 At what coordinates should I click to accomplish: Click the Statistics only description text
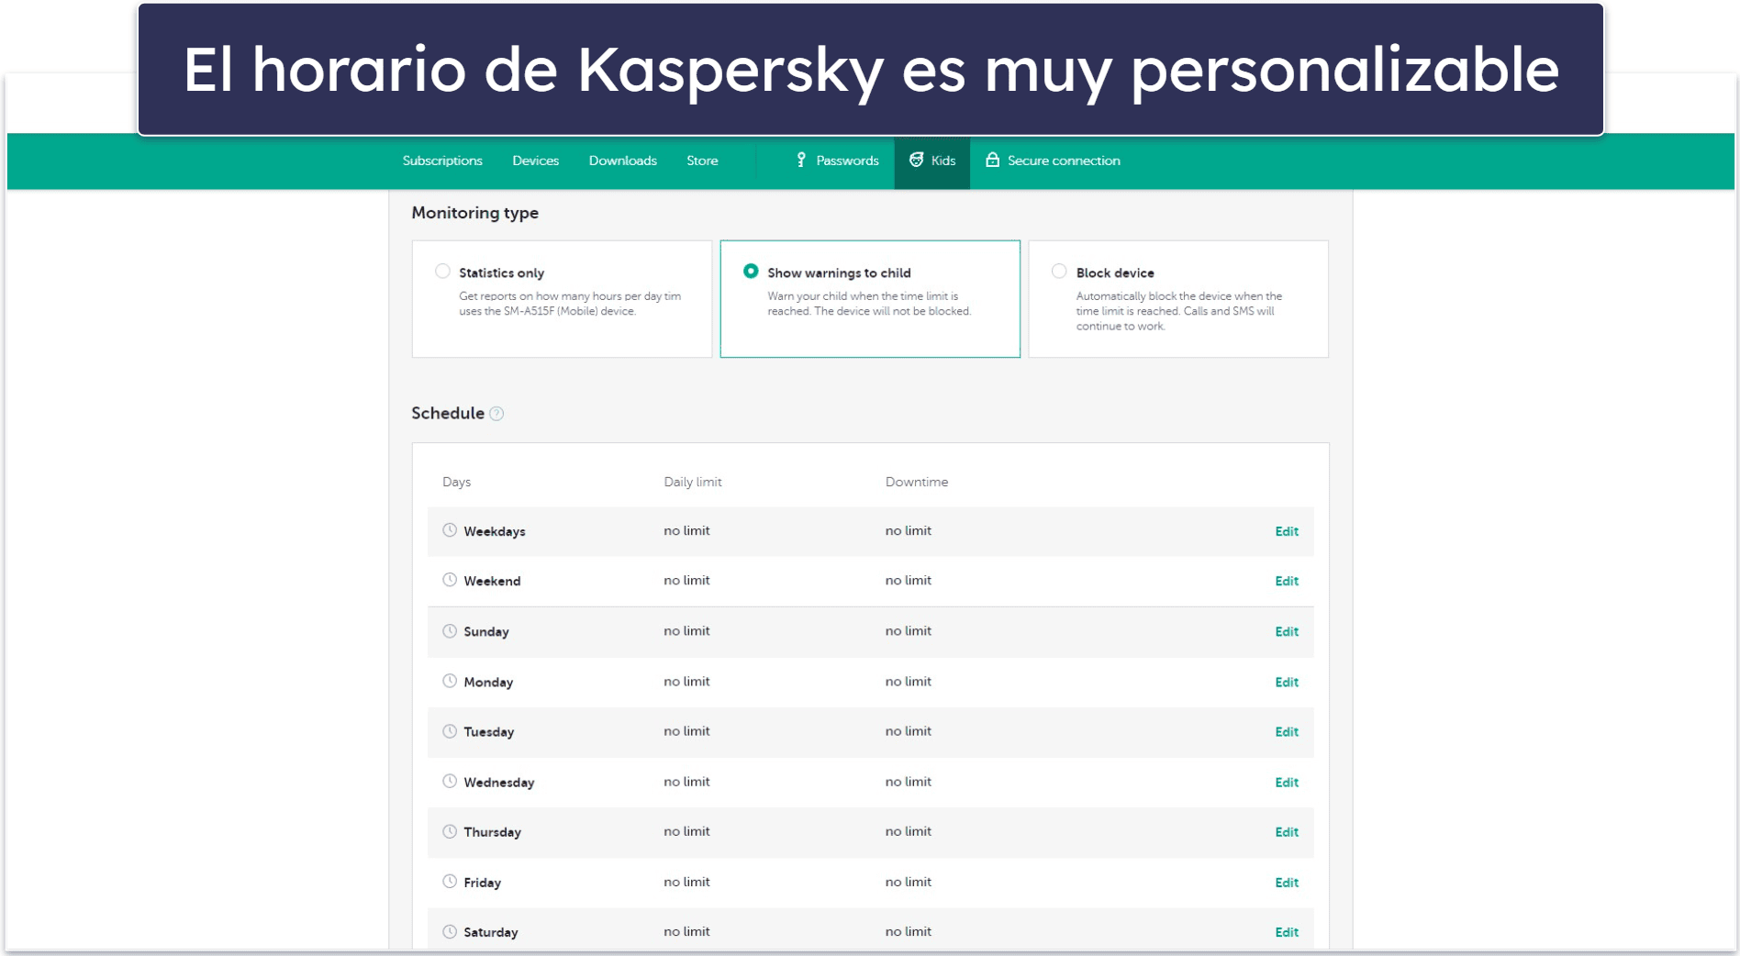click(570, 304)
